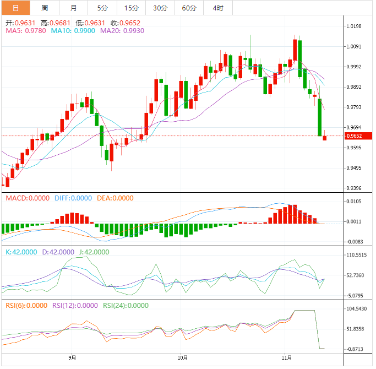376x369 pixels.
Task: Open the 30分 timeframe tab
Action: click(x=160, y=8)
